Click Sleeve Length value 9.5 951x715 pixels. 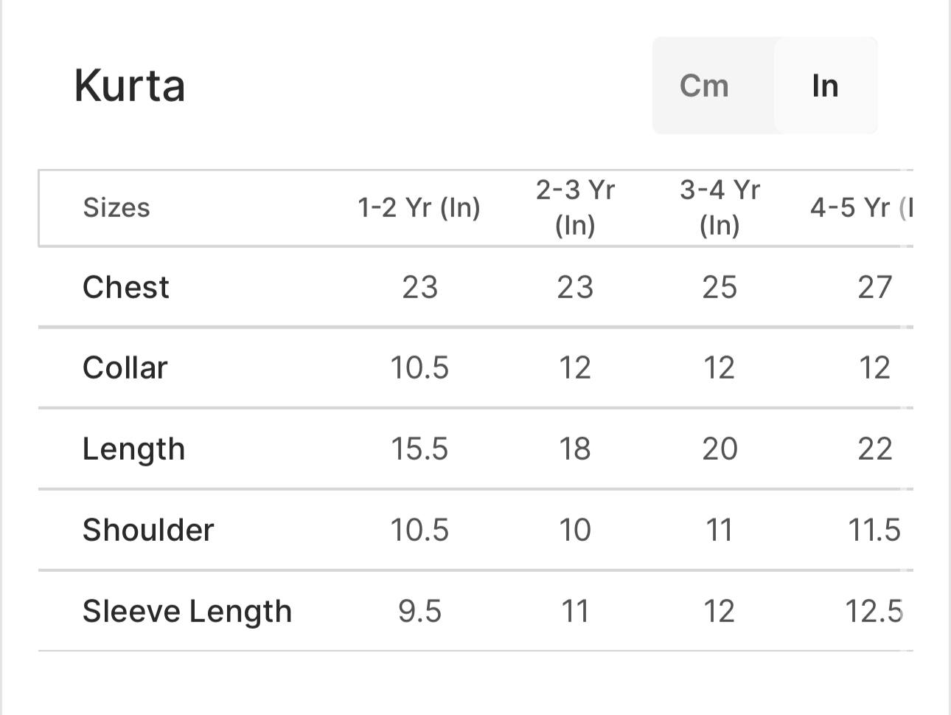coord(419,611)
